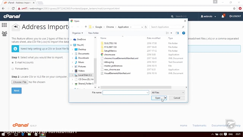Open the split arrow next to Open button
The width and height of the screenshot is (243, 137).
[x=165, y=98]
